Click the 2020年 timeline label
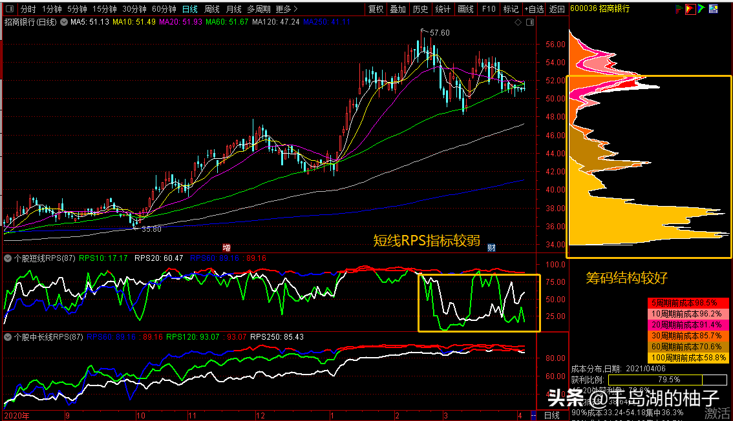The width and height of the screenshot is (733, 421). click(x=17, y=415)
